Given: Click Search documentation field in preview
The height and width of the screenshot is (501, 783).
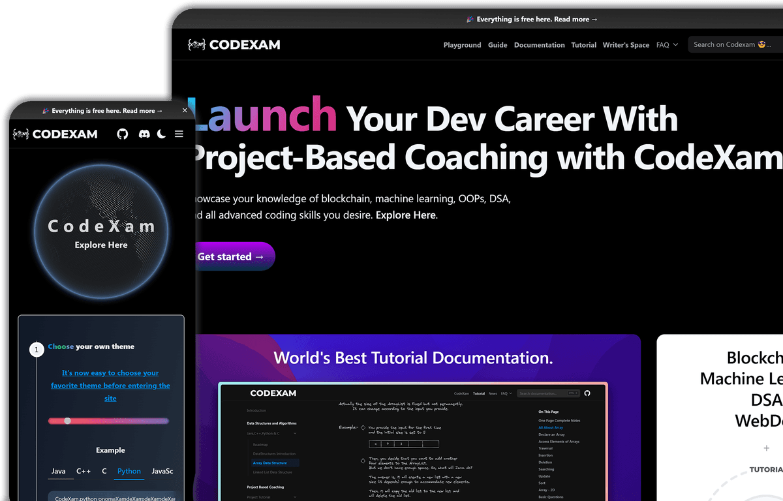Looking at the screenshot, I should click(x=548, y=393).
